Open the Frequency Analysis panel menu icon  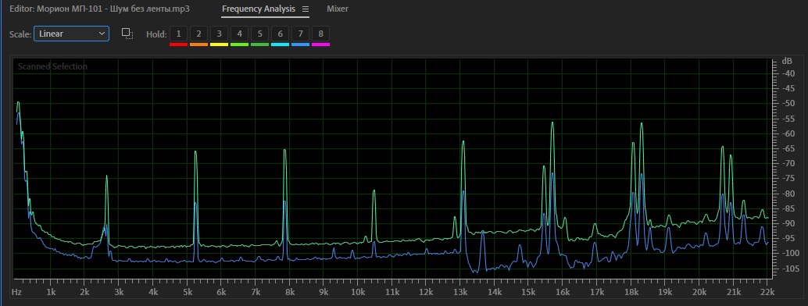pyautogui.click(x=306, y=9)
